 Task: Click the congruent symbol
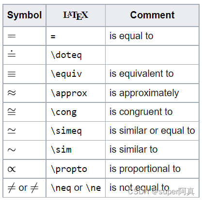(x=12, y=112)
